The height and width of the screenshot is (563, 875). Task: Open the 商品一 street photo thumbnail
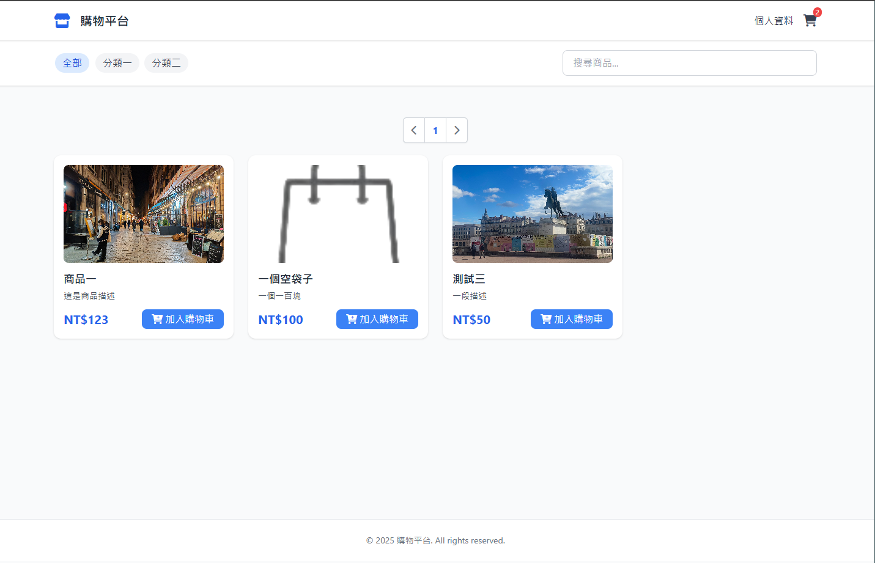[144, 214]
